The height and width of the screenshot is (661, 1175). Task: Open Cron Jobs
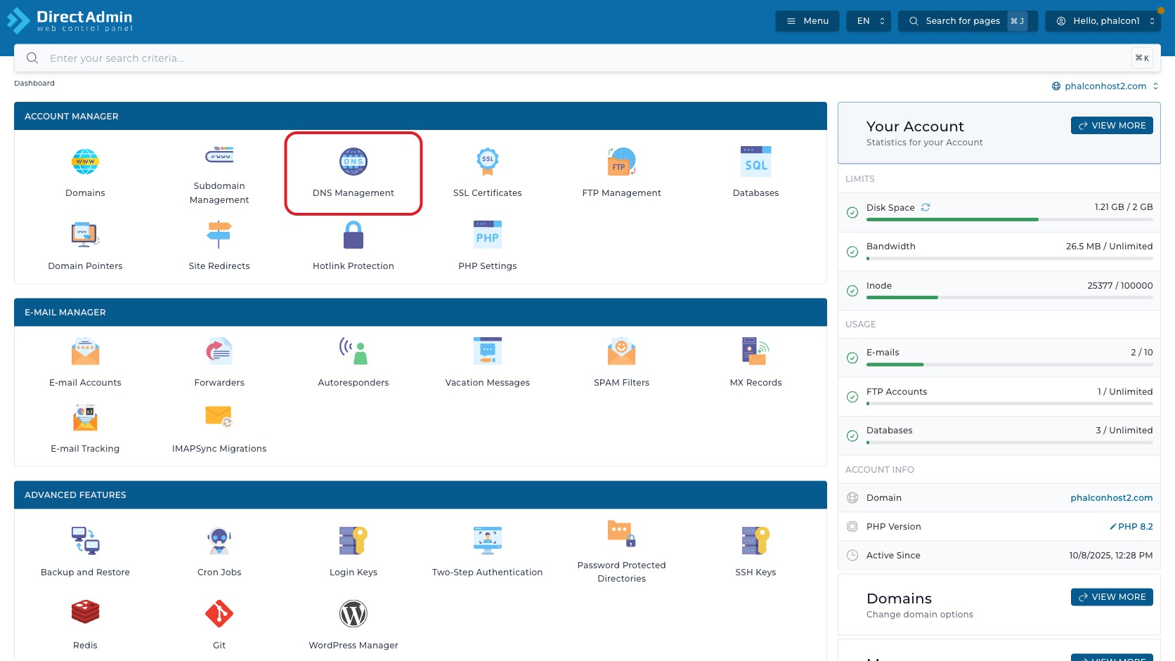point(219,552)
